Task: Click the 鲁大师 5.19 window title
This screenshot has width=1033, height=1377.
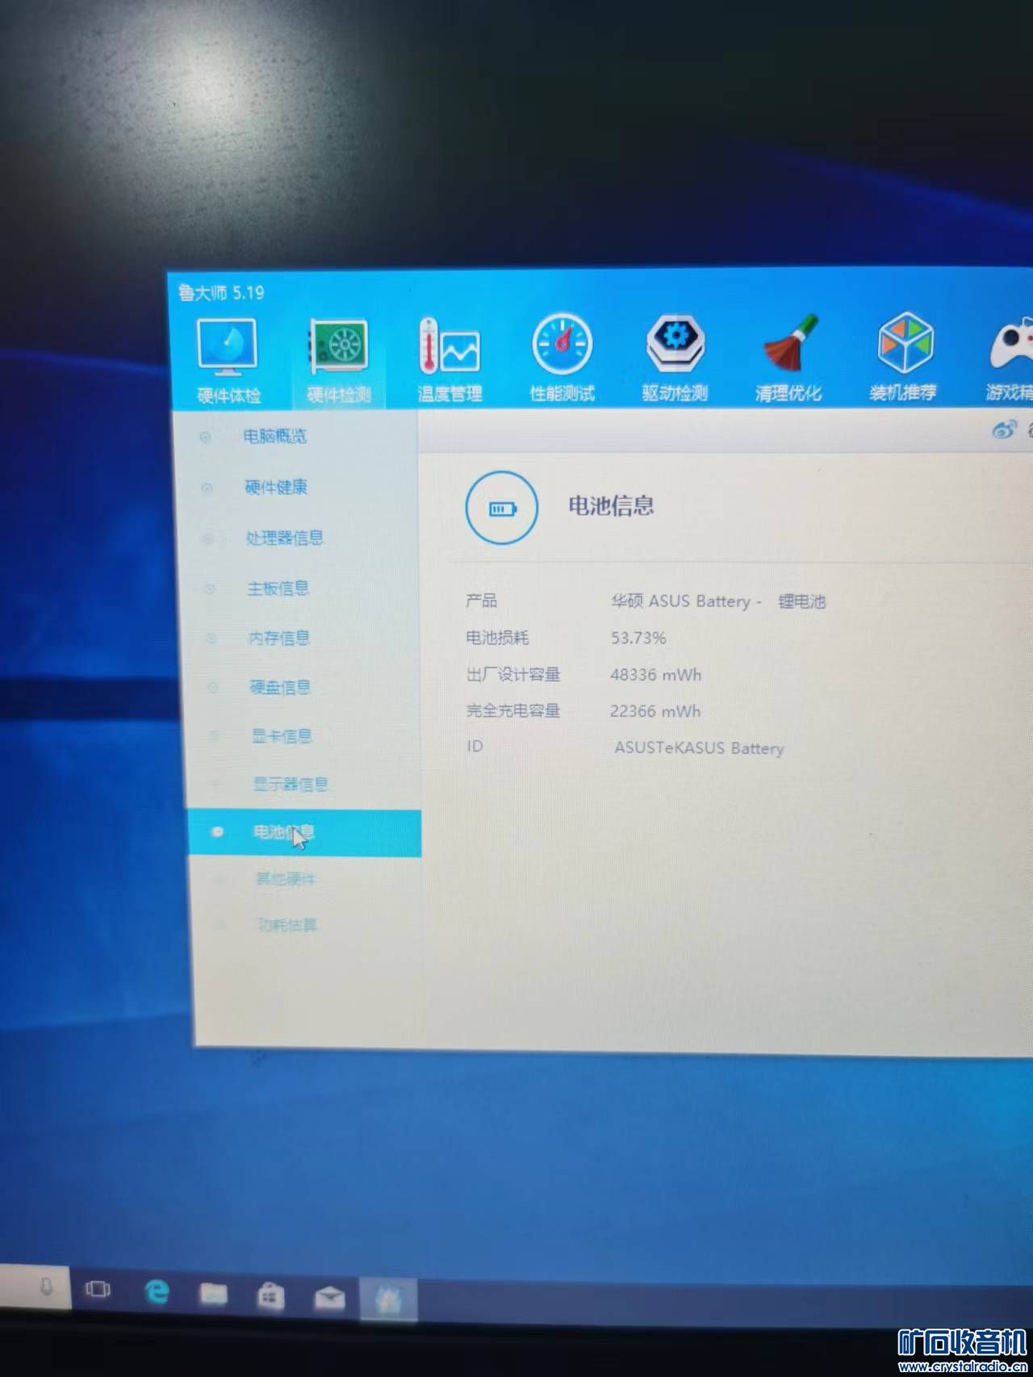Action: [x=221, y=292]
